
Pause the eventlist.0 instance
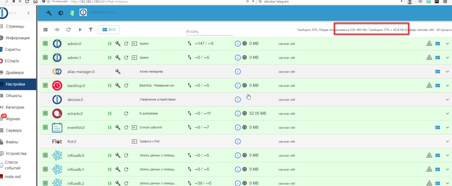pos(110,127)
